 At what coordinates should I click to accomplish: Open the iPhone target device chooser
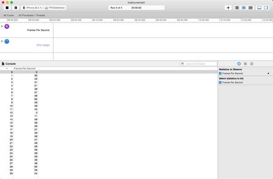pyautogui.click(x=33, y=8)
